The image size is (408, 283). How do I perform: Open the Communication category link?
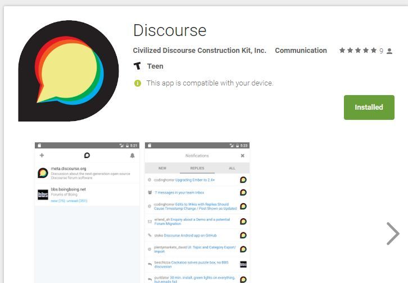[301, 50]
